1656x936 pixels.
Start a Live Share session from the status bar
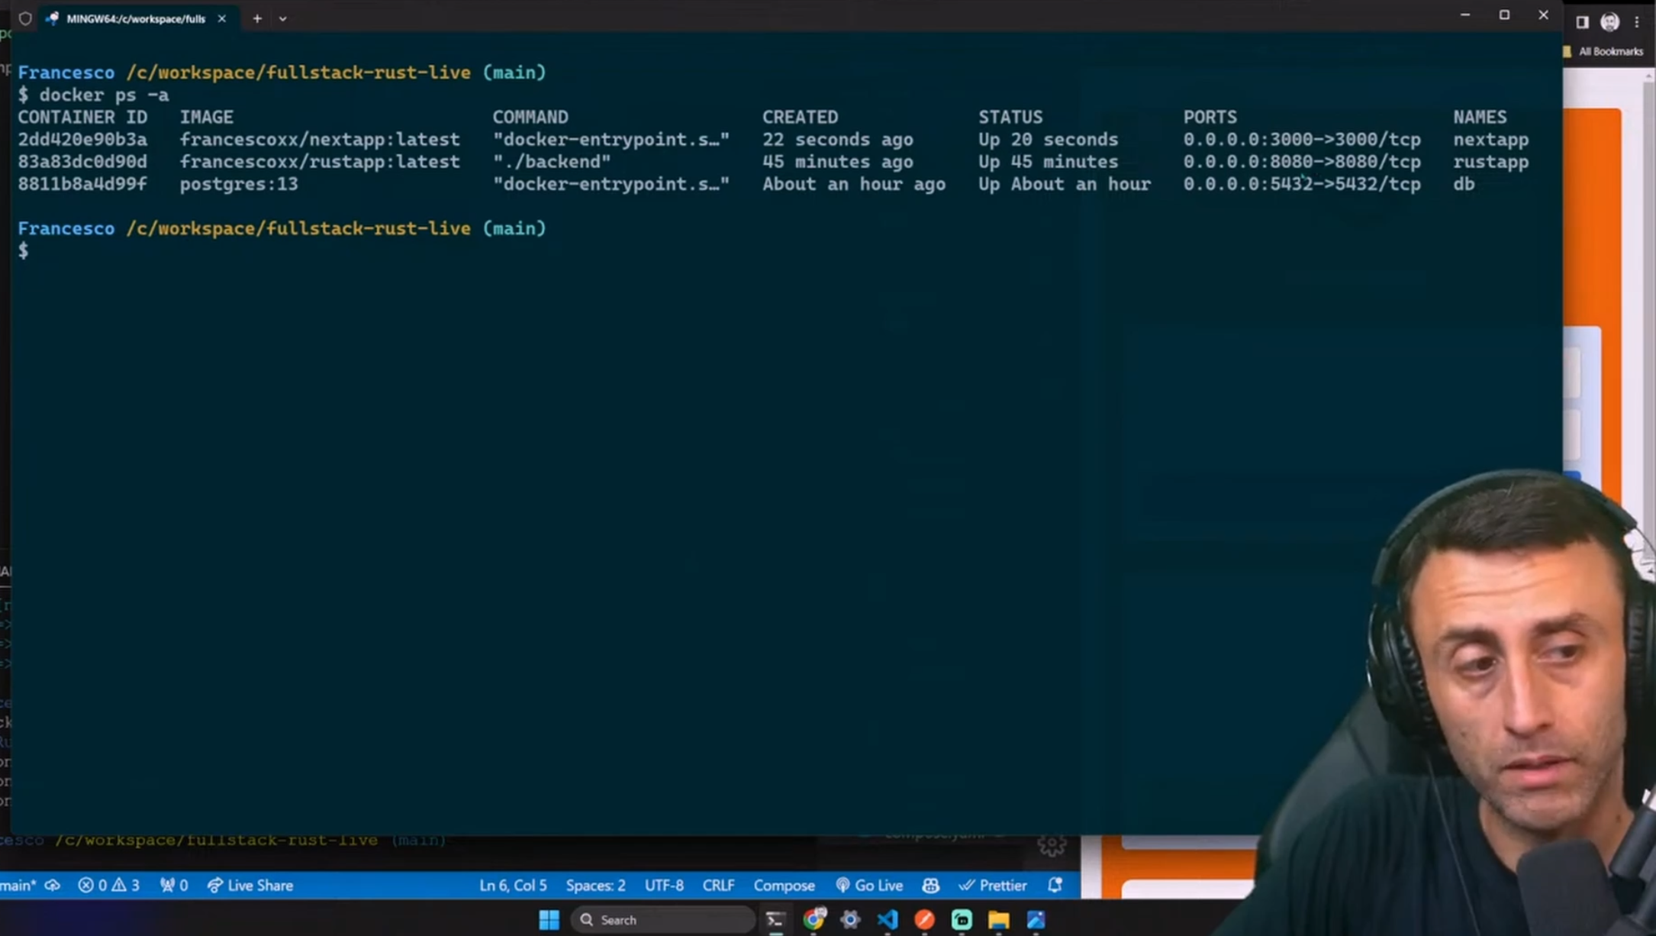pos(250,885)
